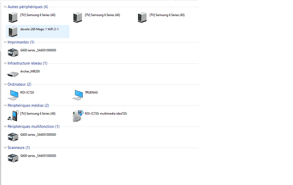This screenshot has height=185, width=293.
Task: Click the ROI-IC720 computer icon under Ordinateur
Action: coord(13,95)
